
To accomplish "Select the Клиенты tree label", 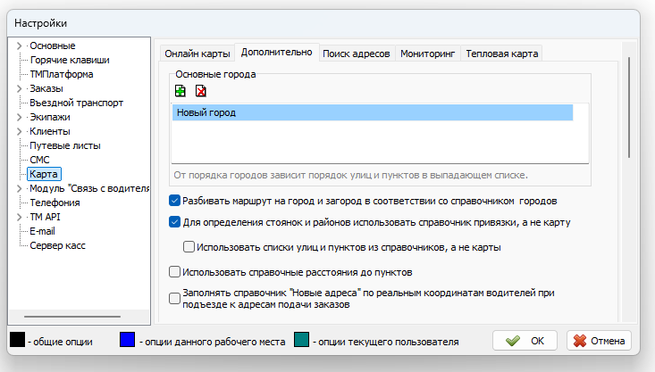I will click(x=50, y=131).
